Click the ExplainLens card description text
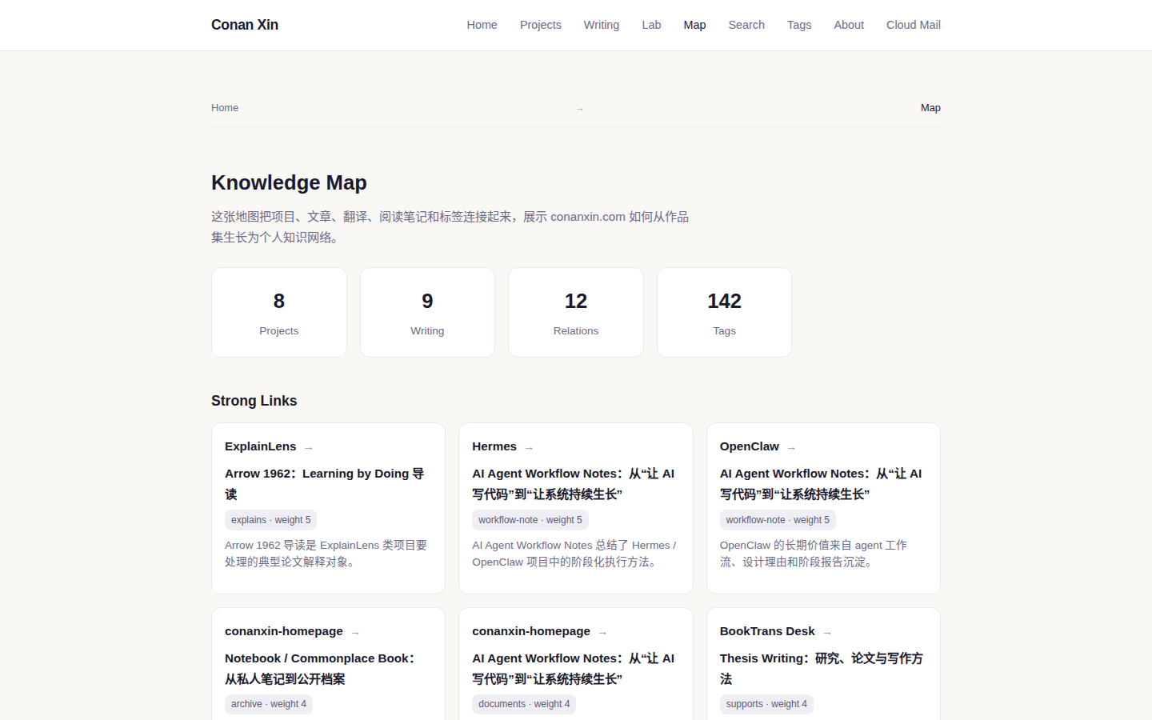The image size is (1152, 720). (326, 554)
